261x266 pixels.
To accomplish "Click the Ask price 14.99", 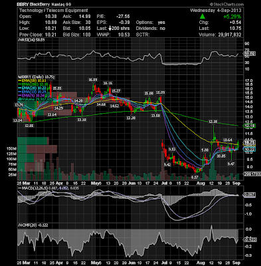I will (x=85, y=17).
